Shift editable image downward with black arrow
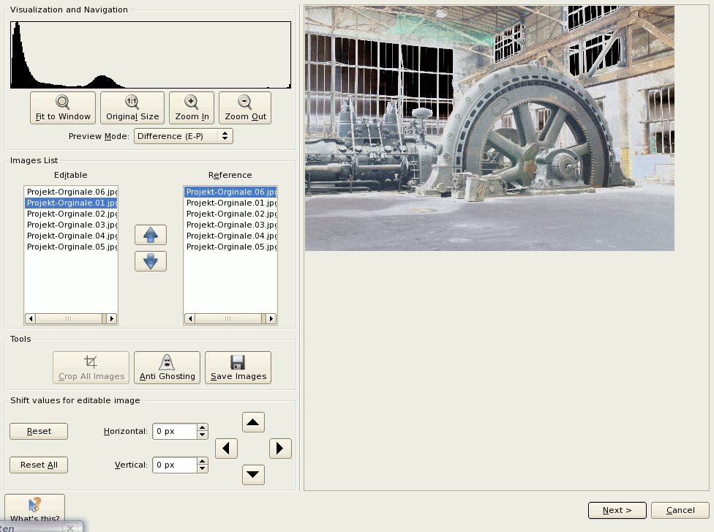Screen dimensions: 714x532 253,475
